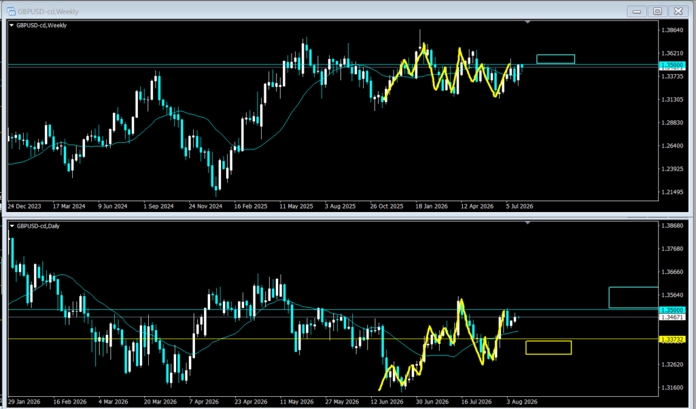Screen dimensions: 696x409
Task: Click the 17 Mar 2024 date on Weekly axis
Action: tap(69, 207)
